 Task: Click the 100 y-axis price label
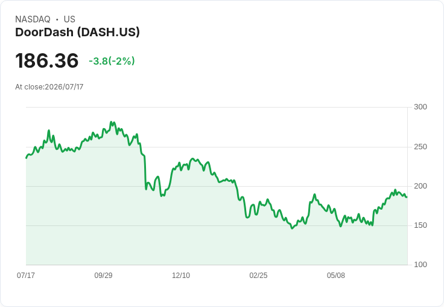click(x=420, y=265)
